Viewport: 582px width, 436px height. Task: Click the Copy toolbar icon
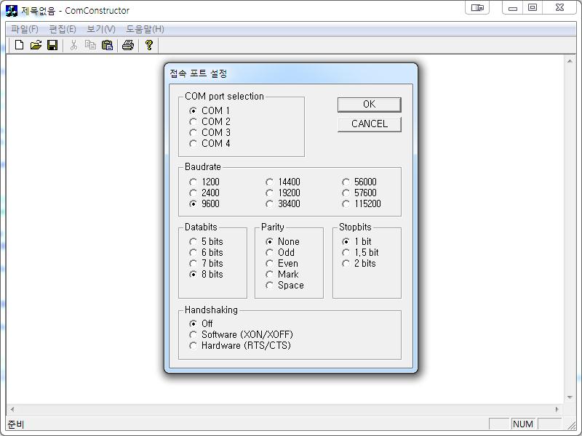(x=90, y=45)
